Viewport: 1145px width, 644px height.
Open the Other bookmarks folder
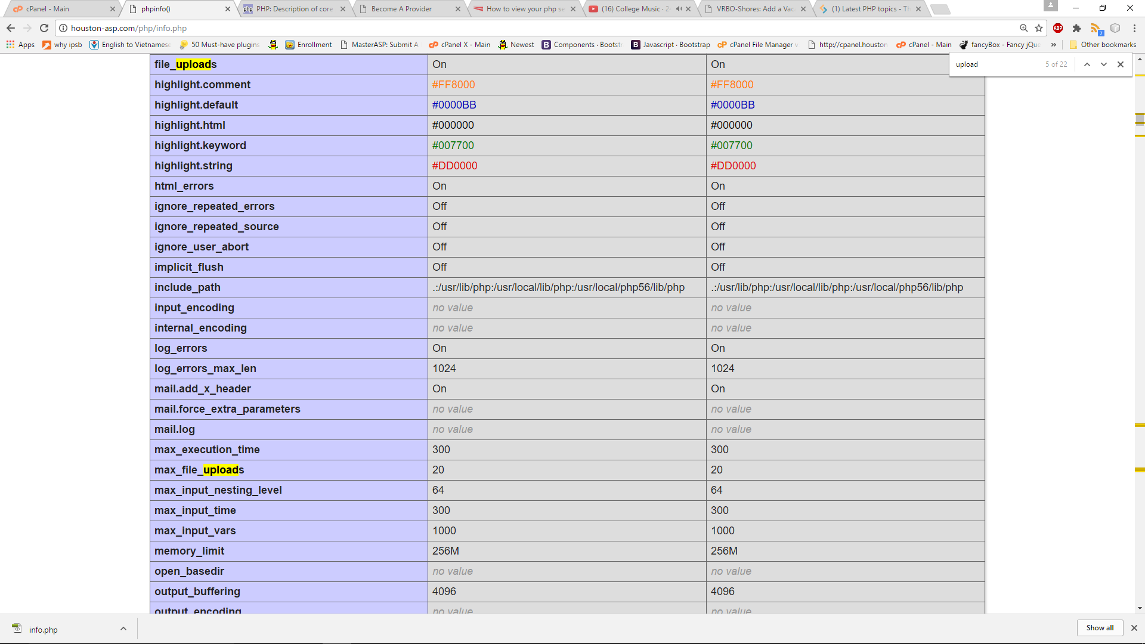[1103, 45]
